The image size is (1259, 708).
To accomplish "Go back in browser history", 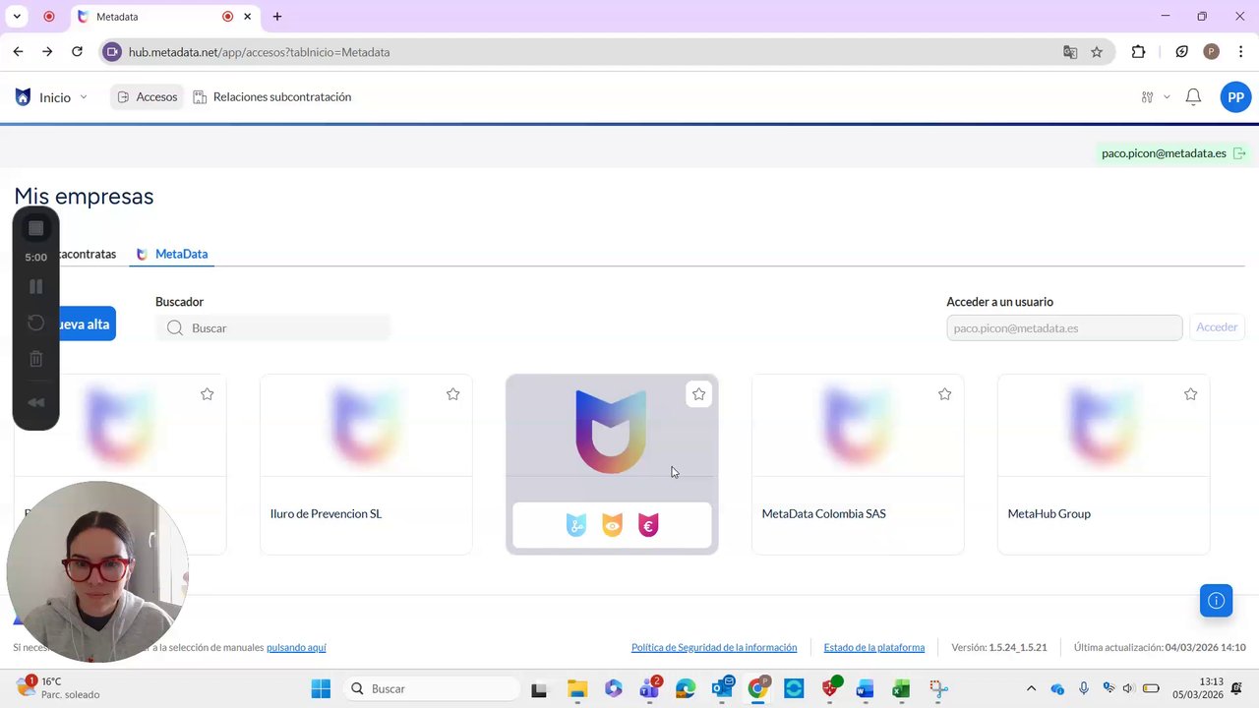I will (x=18, y=52).
